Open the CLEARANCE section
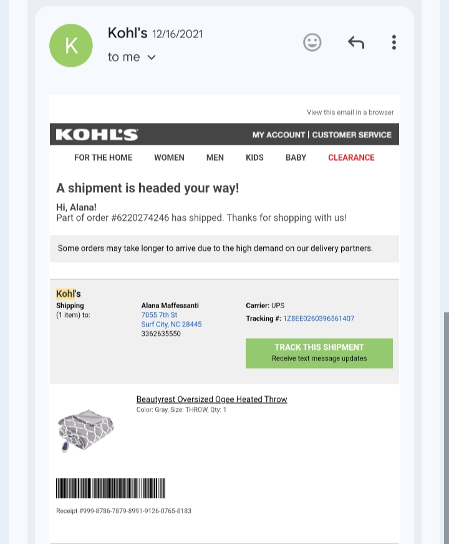This screenshot has width=449, height=544. pos(351,157)
